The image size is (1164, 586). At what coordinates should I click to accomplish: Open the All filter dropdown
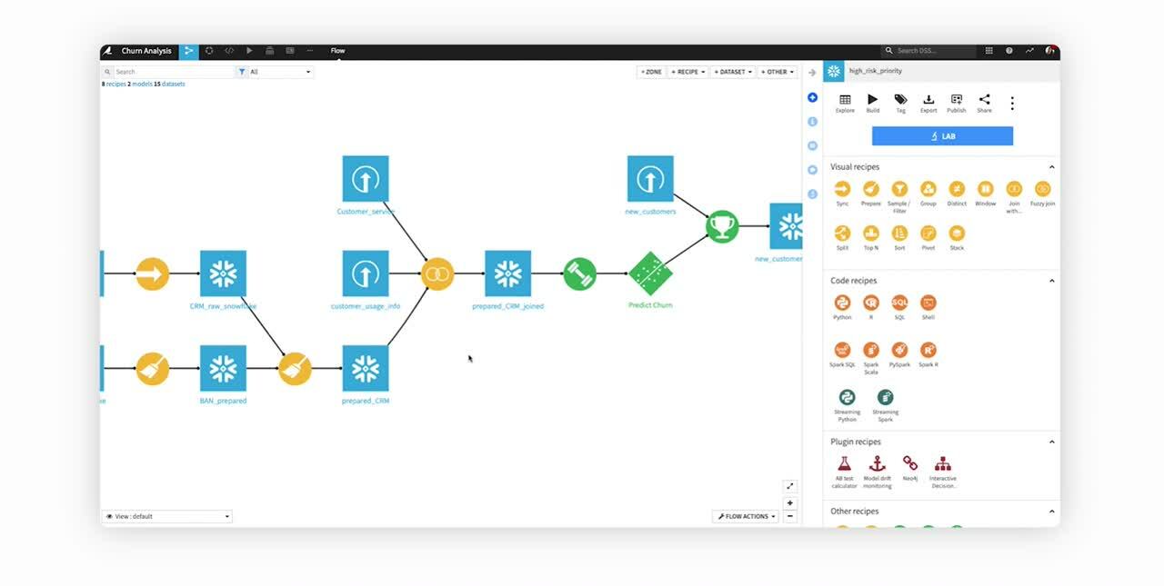click(280, 72)
